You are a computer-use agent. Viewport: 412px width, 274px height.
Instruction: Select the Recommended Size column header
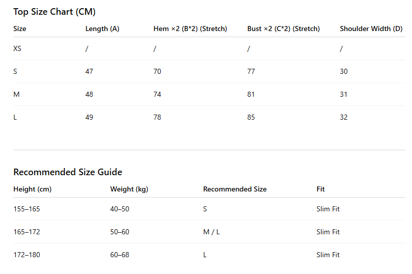pos(235,189)
